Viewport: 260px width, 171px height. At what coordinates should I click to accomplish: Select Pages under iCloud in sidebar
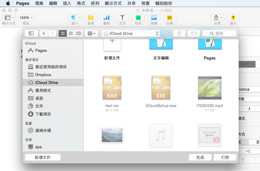click(x=53, y=50)
